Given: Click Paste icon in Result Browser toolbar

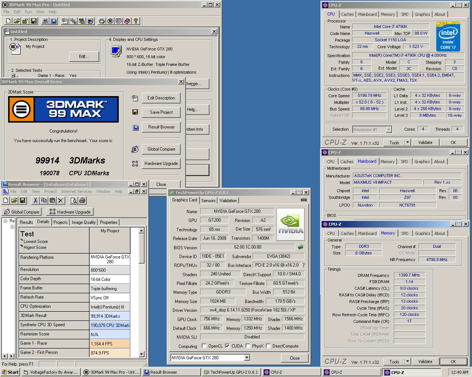Looking at the screenshot, I should click(x=52, y=200).
